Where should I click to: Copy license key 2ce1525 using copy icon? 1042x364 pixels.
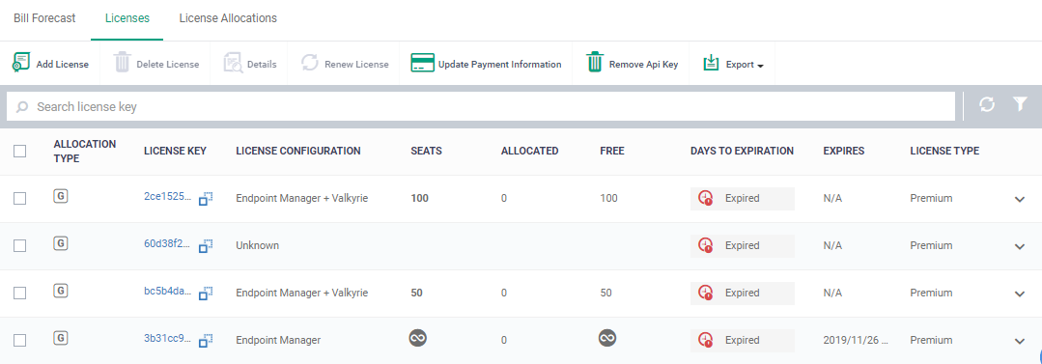(x=206, y=198)
